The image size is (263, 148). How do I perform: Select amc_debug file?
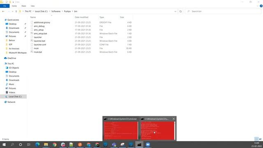pos(39,26)
